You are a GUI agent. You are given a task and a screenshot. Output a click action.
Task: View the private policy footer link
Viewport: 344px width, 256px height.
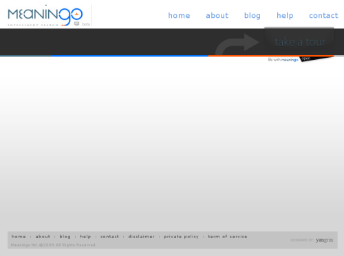tap(181, 237)
